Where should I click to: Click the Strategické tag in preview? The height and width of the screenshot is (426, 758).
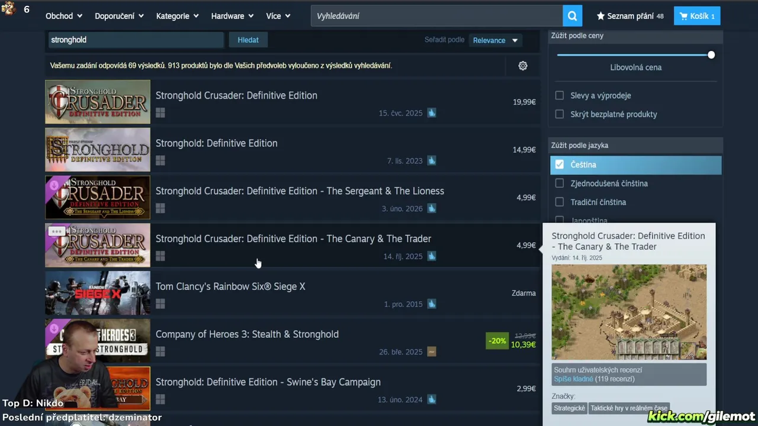(x=569, y=408)
